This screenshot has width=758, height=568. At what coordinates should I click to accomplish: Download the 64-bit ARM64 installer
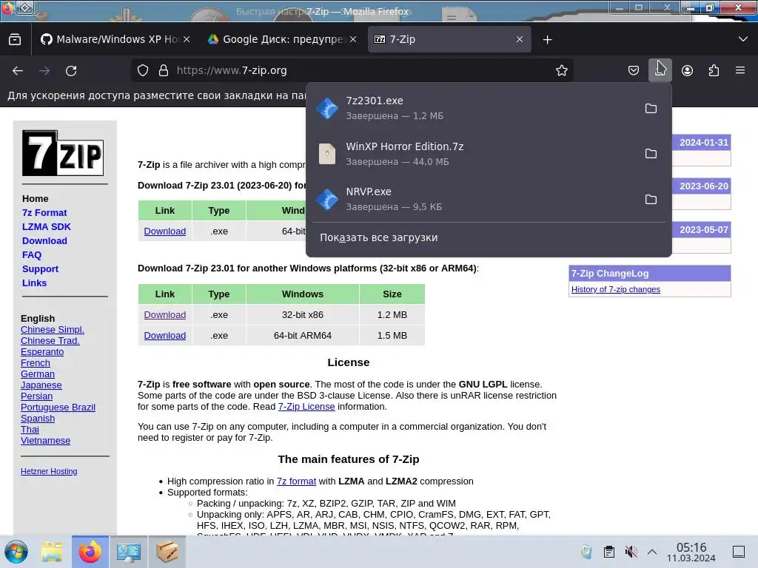click(x=165, y=336)
